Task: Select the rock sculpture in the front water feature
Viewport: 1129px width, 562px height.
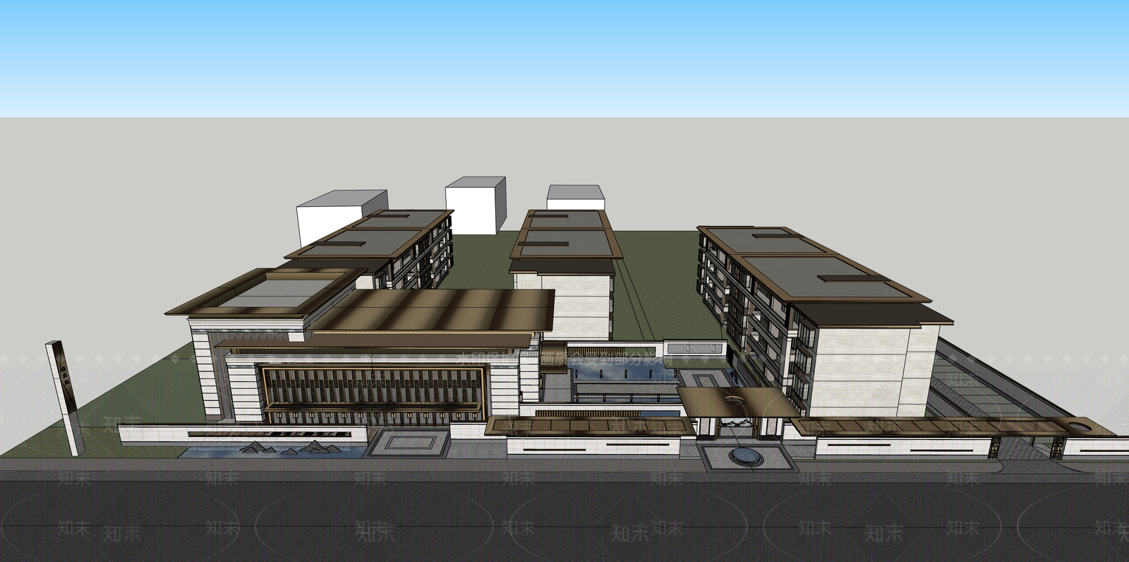Action: coord(290,447)
